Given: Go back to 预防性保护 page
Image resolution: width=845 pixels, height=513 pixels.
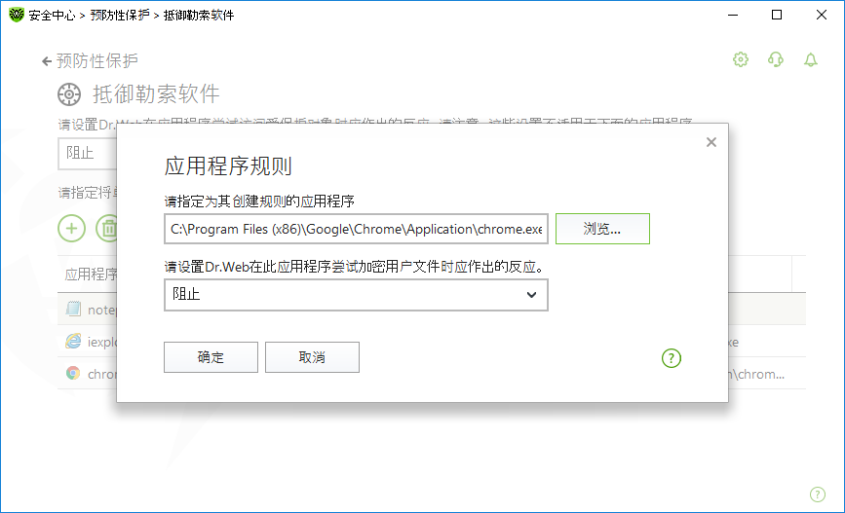Looking at the screenshot, I should [x=90, y=60].
